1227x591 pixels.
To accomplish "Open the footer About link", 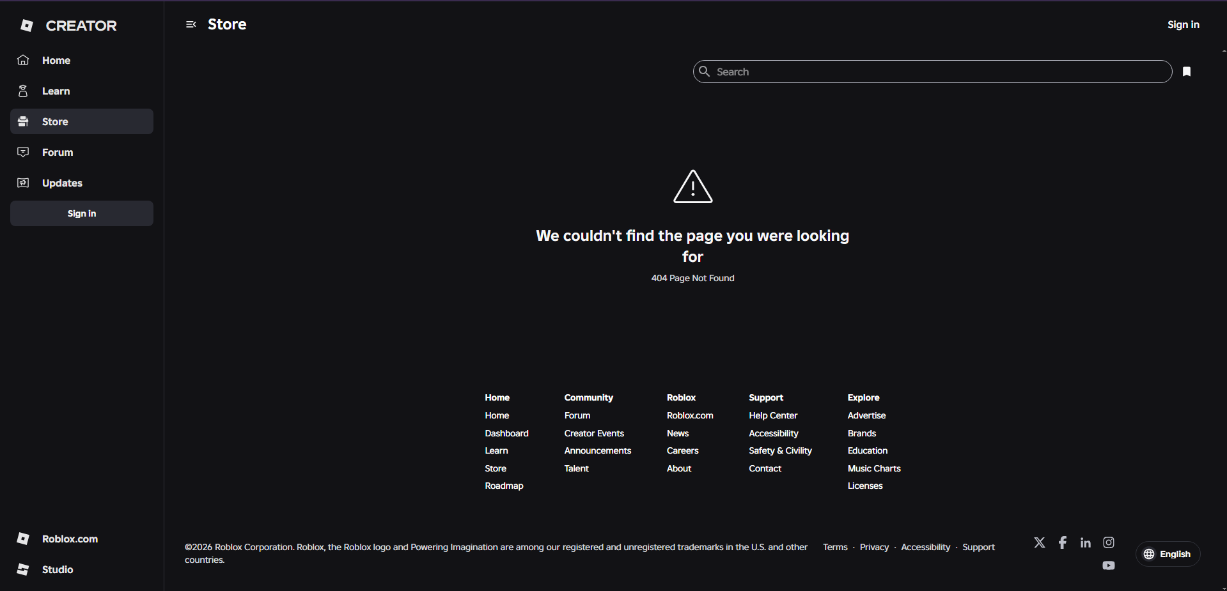I will (x=679, y=468).
